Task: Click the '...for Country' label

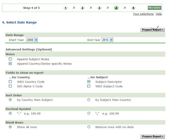Action: pos(20,77)
